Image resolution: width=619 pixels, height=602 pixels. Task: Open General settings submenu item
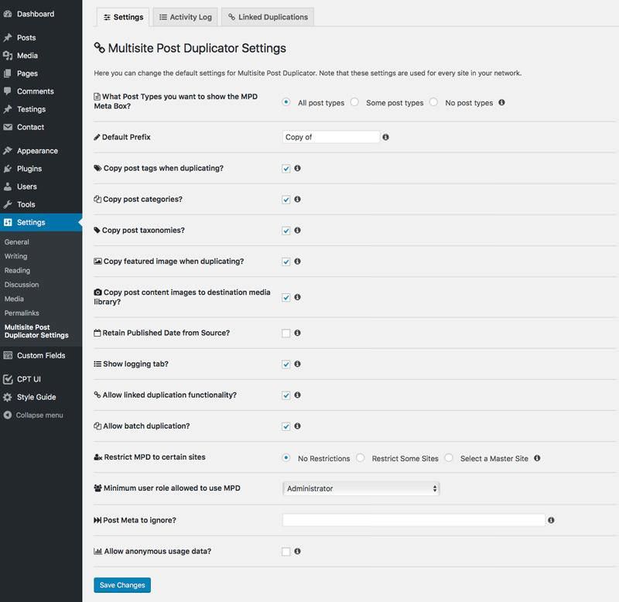(16, 242)
